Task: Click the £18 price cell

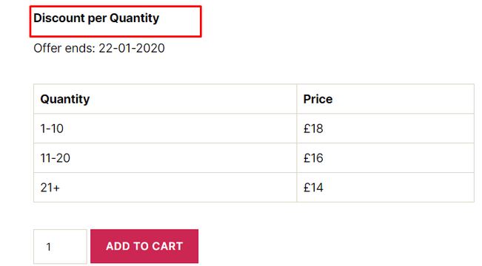Action: coord(386,129)
